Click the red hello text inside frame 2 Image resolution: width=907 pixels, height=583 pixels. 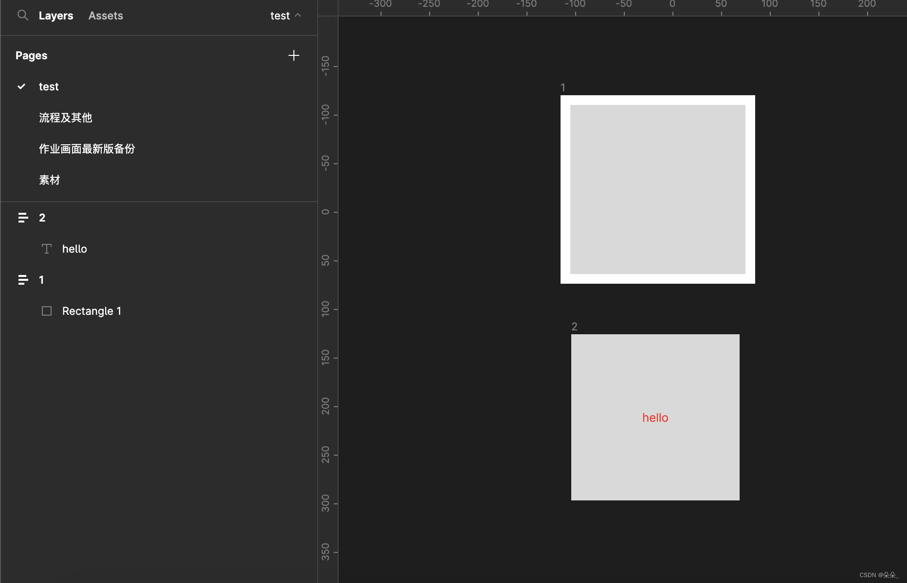tap(655, 417)
